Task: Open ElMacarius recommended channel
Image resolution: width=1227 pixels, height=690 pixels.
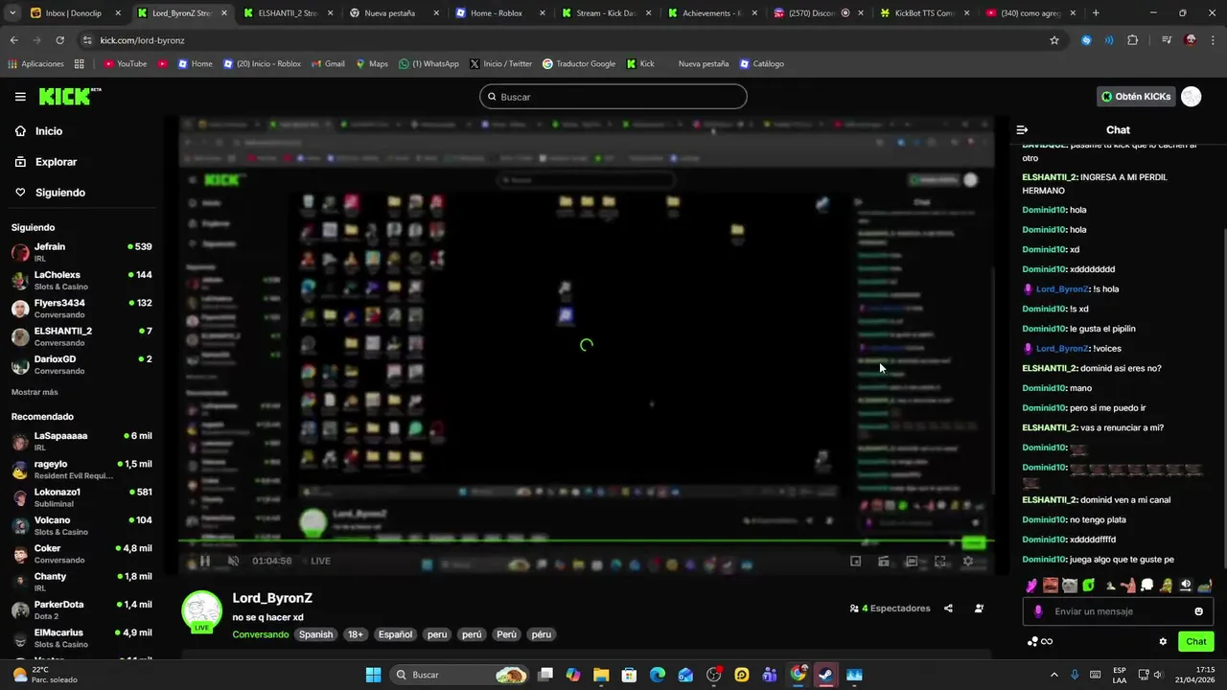Action: coord(81,638)
